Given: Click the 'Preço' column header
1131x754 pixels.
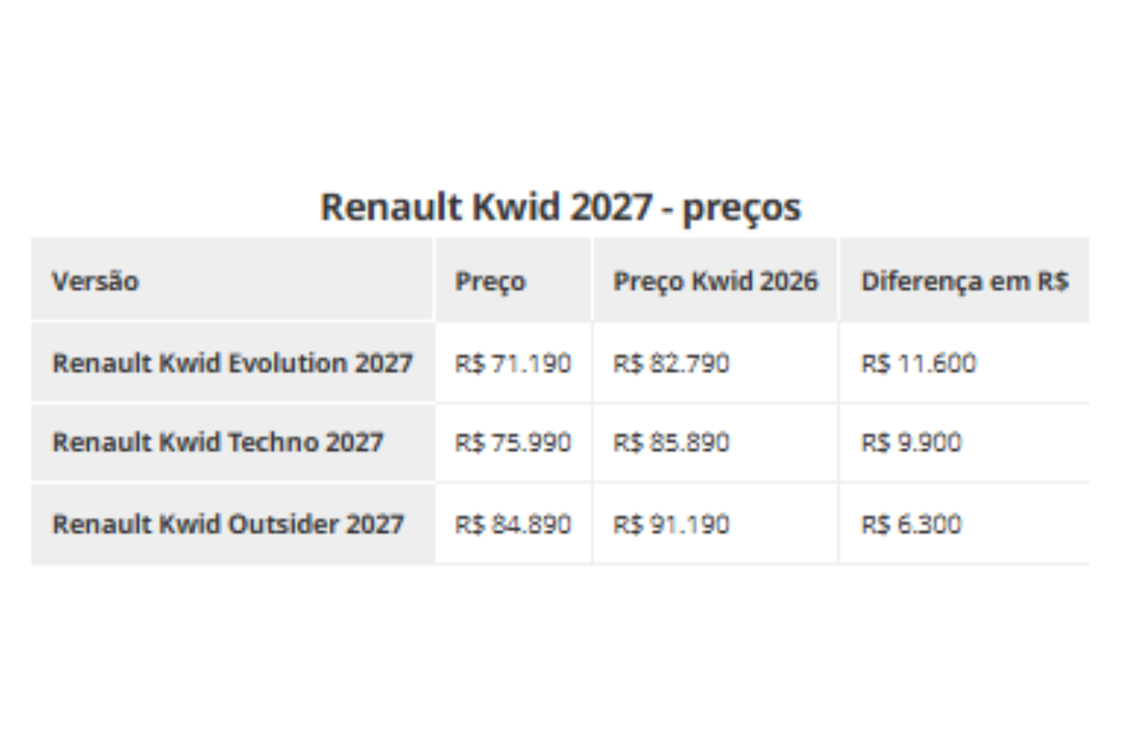Looking at the screenshot, I should 490,282.
